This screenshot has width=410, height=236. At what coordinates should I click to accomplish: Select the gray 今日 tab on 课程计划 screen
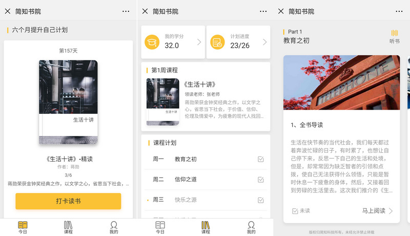coord(160,225)
